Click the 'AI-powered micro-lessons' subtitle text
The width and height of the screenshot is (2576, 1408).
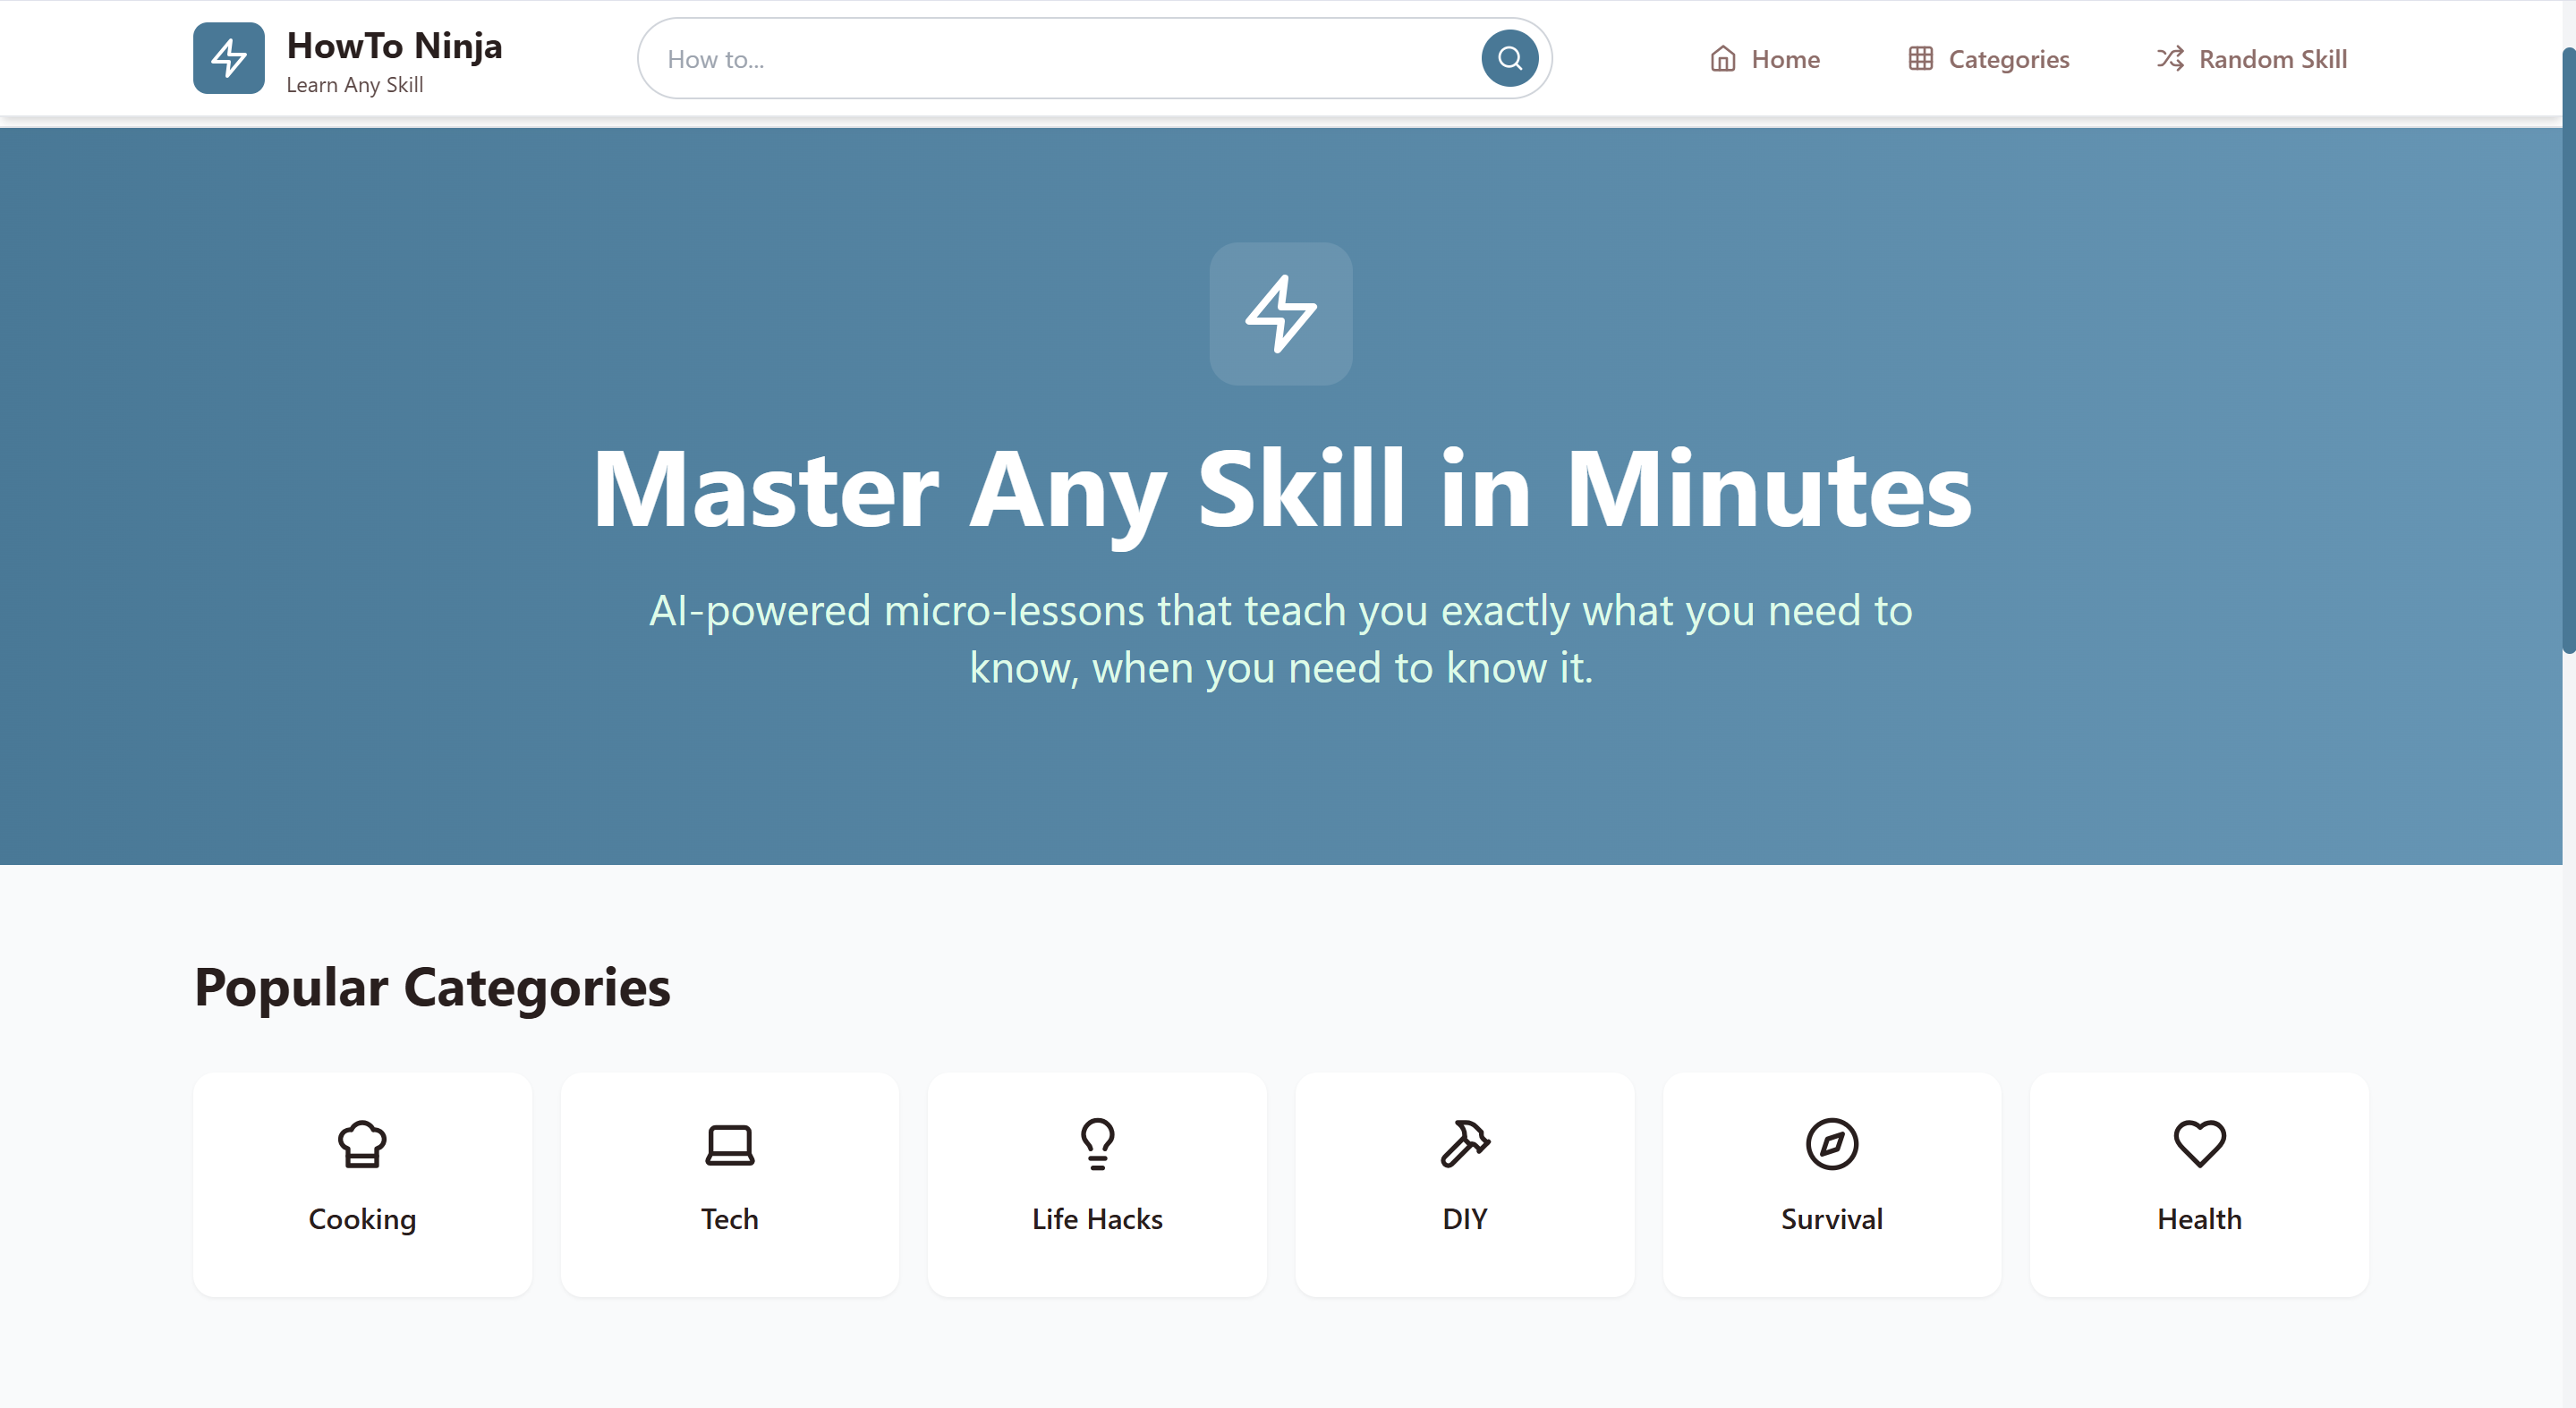pyautogui.click(x=1280, y=639)
